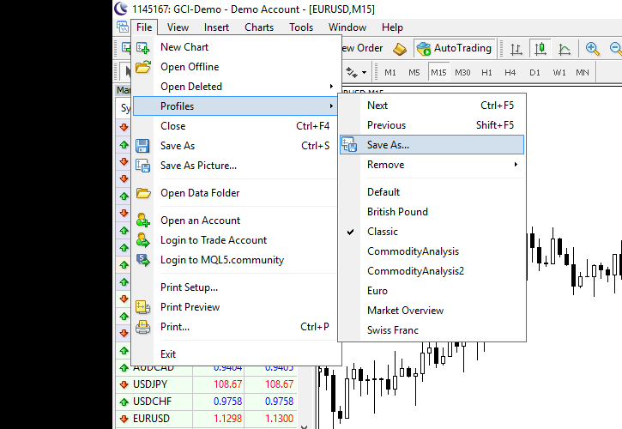Click the red down arrow beside EURUSD
Screen dimensions: 622x429
pos(124,419)
